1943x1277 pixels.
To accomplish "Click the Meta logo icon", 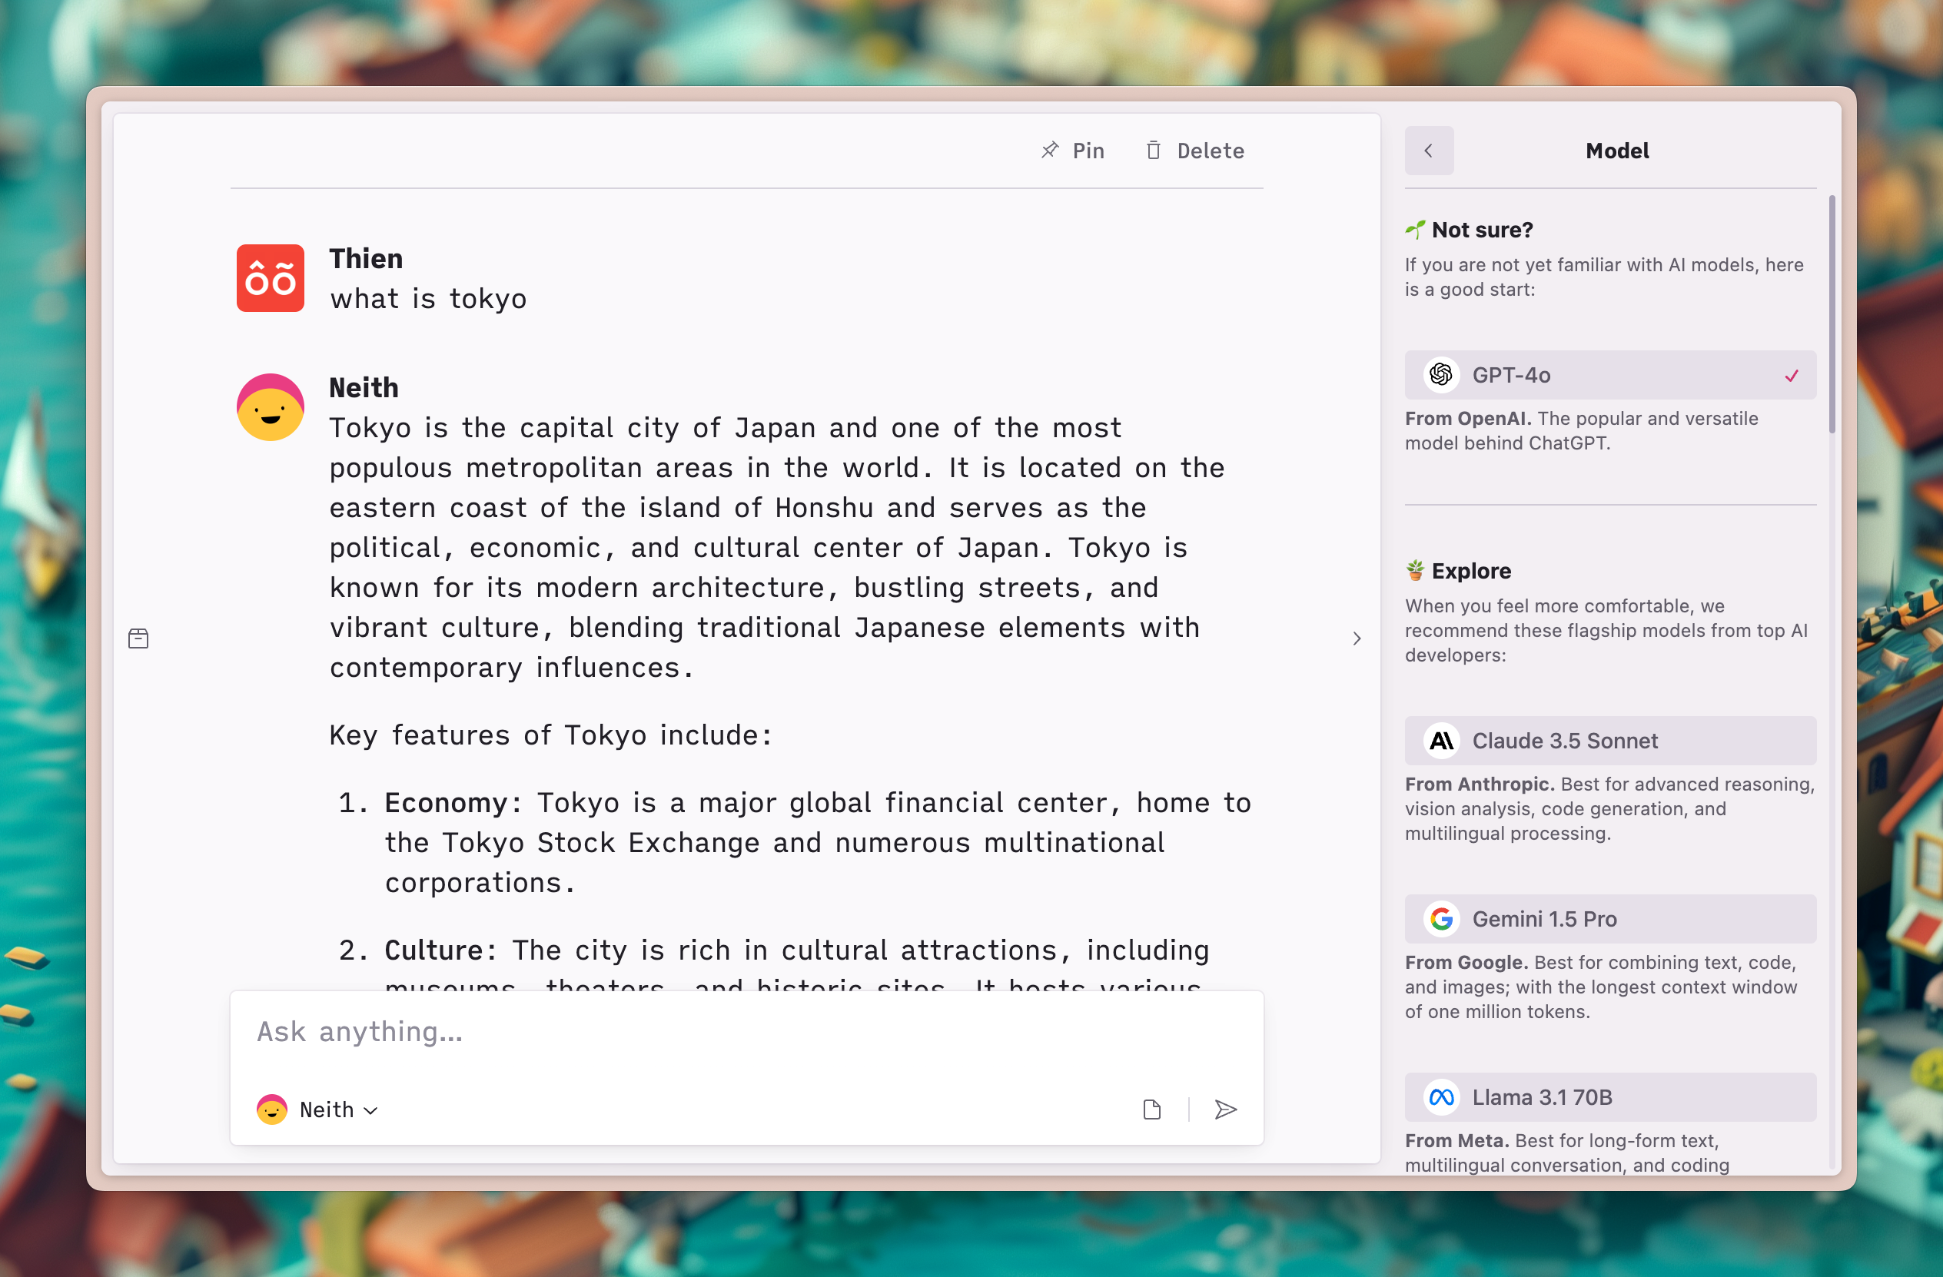I will click(1441, 1097).
